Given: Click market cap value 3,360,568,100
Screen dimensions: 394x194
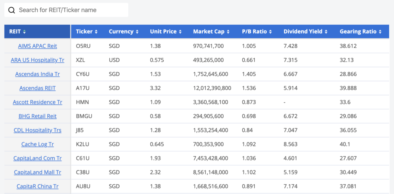Looking at the screenshot, I should pyautogui.click(x=210, y=102).
